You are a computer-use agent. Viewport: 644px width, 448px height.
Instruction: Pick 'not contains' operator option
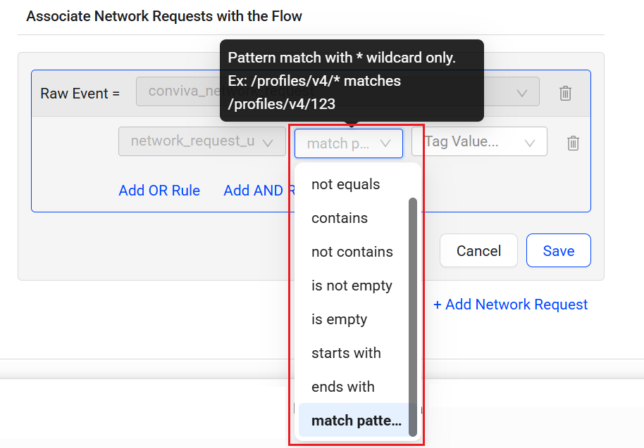[352, 252]
